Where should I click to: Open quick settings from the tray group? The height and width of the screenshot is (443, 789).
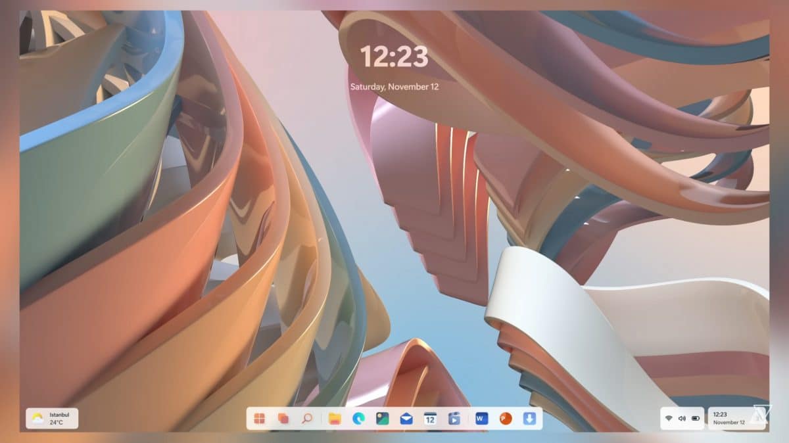click(x=682, y=419)
